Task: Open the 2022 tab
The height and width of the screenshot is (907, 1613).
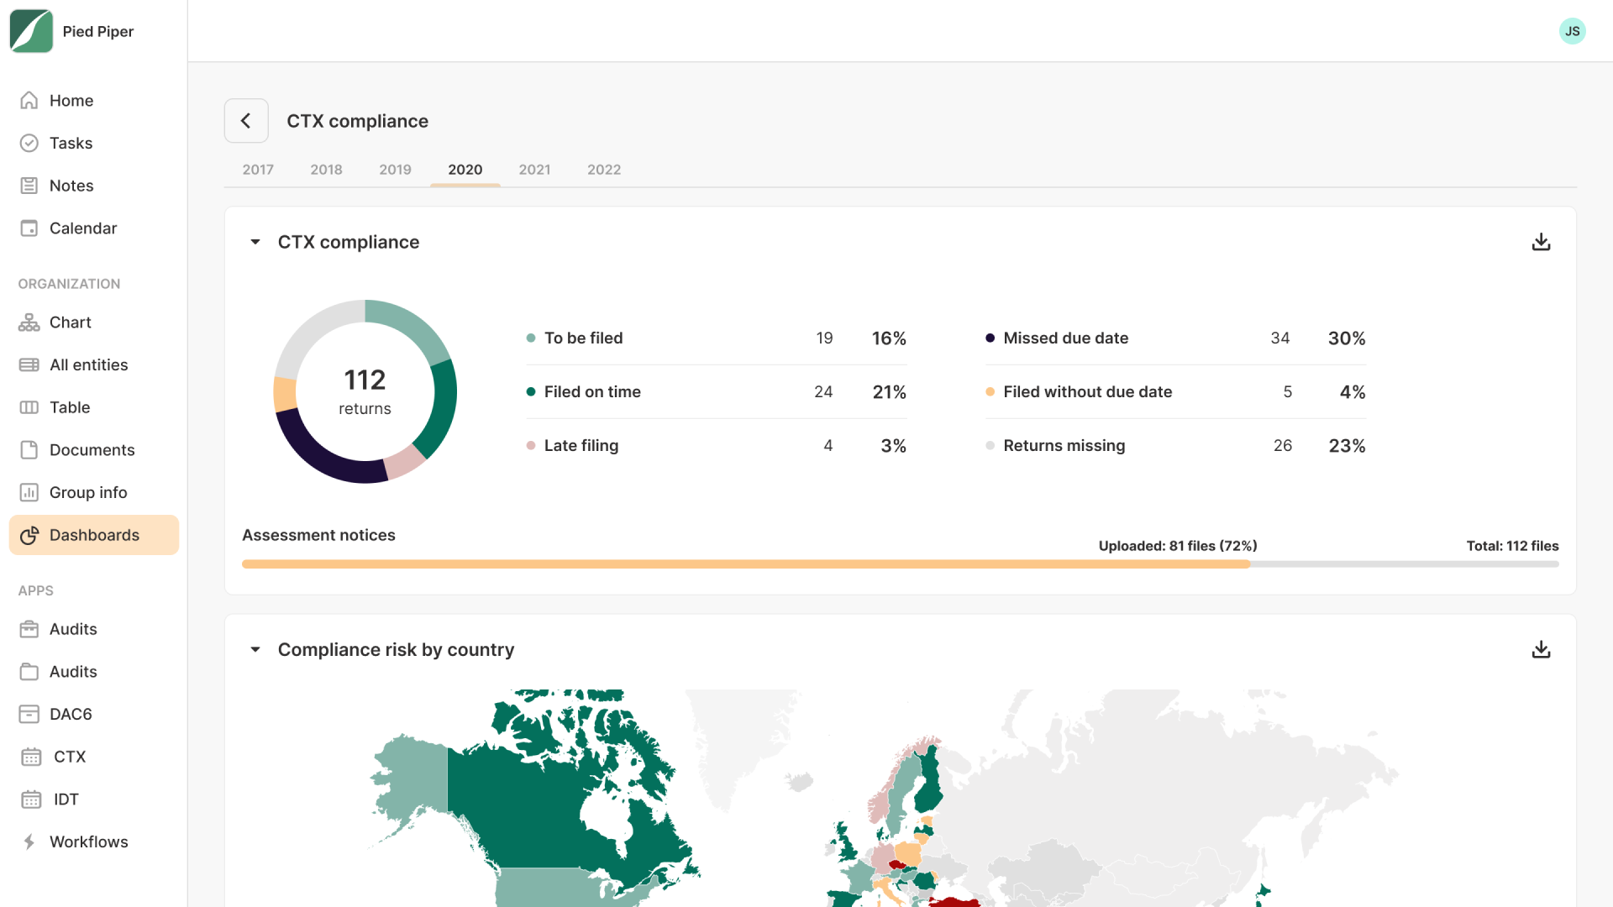Action: pos(603,170)
